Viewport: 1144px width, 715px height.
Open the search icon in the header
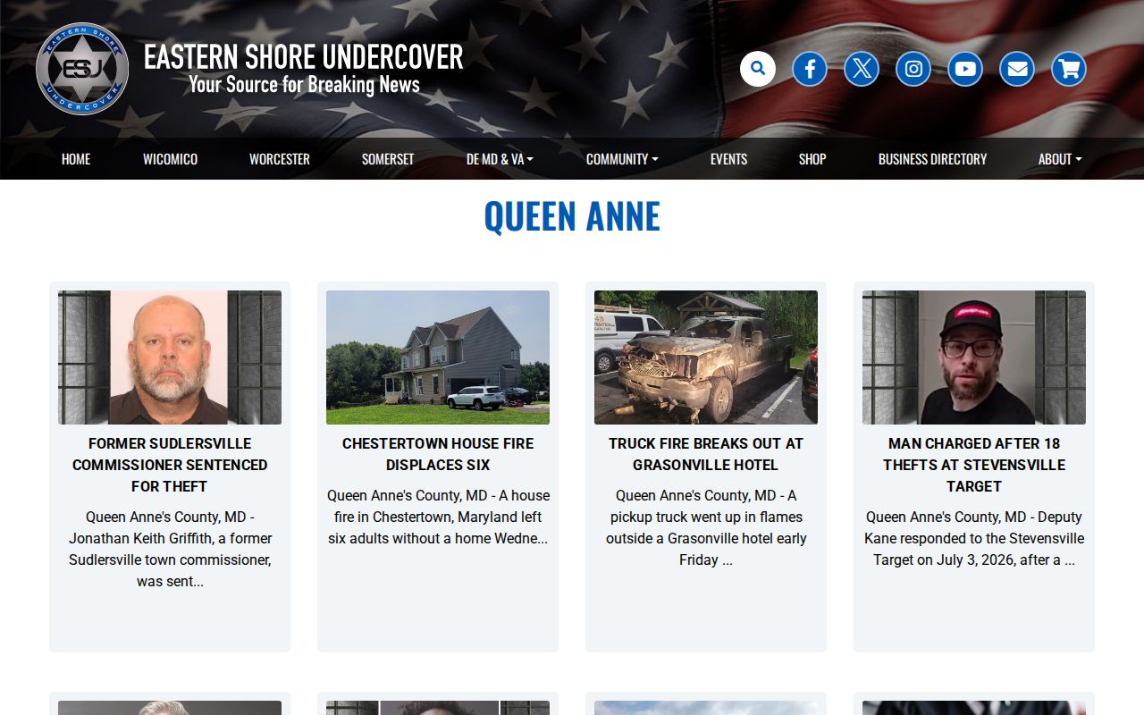pos(758,69)
